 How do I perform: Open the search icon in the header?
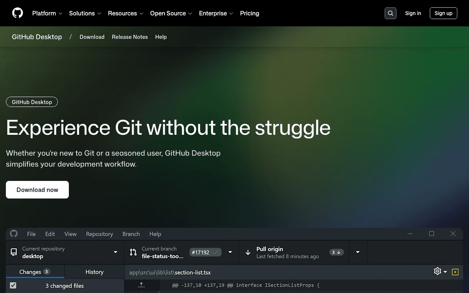(390, 13)
